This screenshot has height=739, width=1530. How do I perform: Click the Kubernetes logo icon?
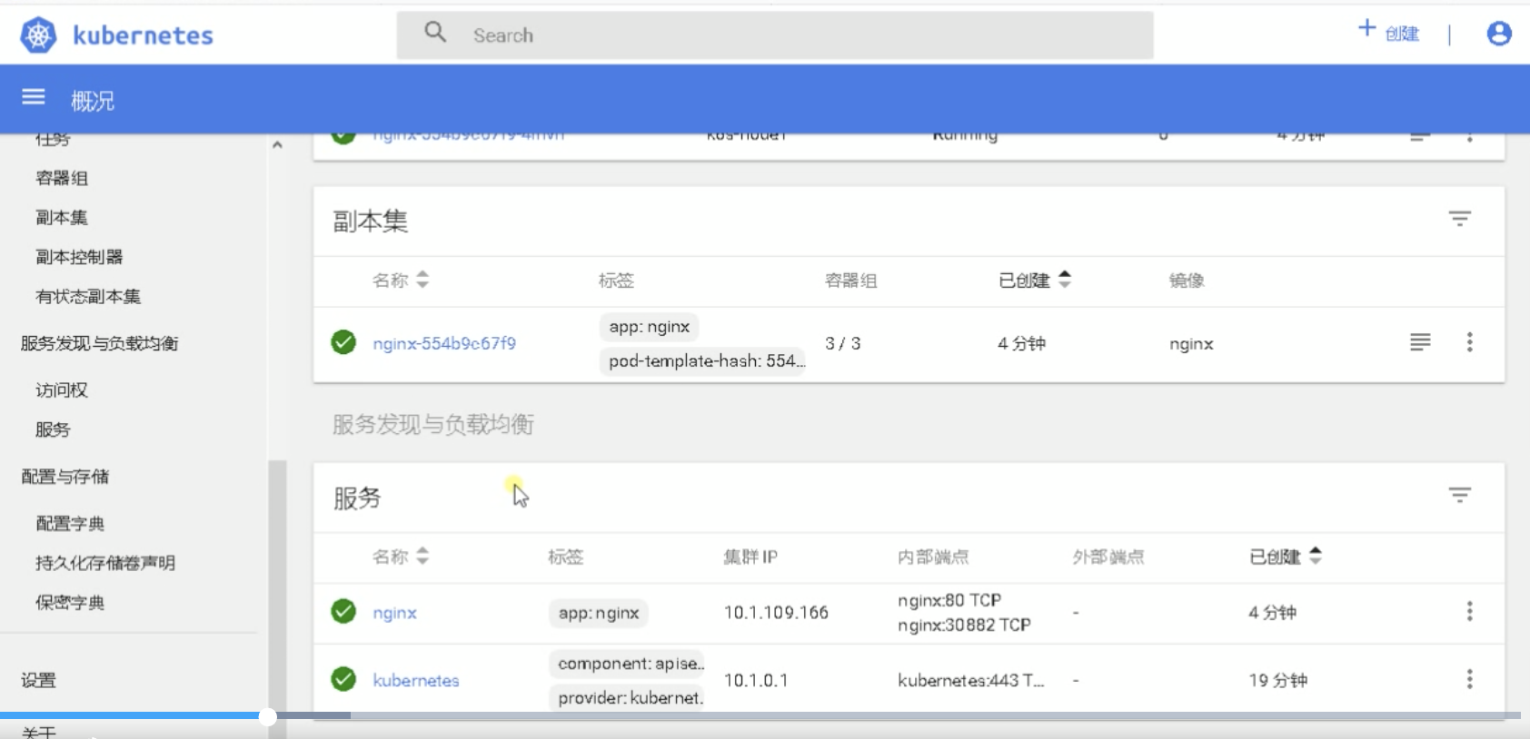click(x=38, y=35)
